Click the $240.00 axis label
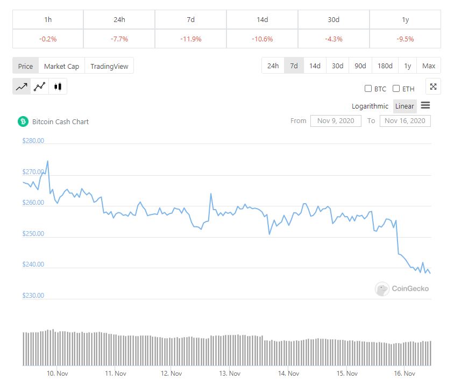The image size is (454, 387). pos(33,264)
